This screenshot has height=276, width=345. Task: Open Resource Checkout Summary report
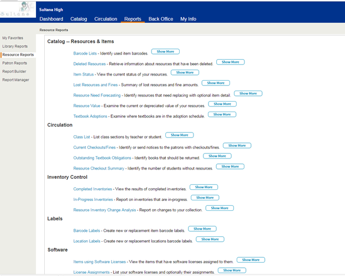click(99, 168)
